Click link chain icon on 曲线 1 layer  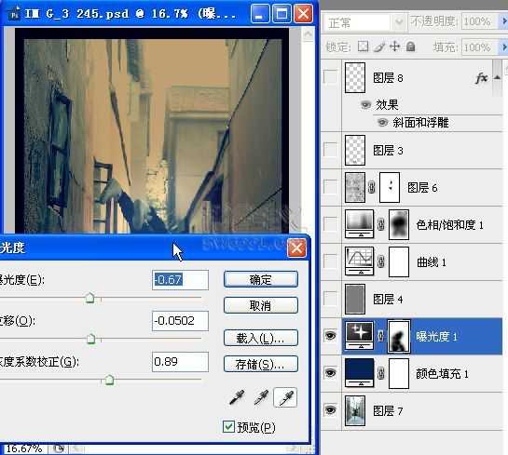click(x=381, y=261)
